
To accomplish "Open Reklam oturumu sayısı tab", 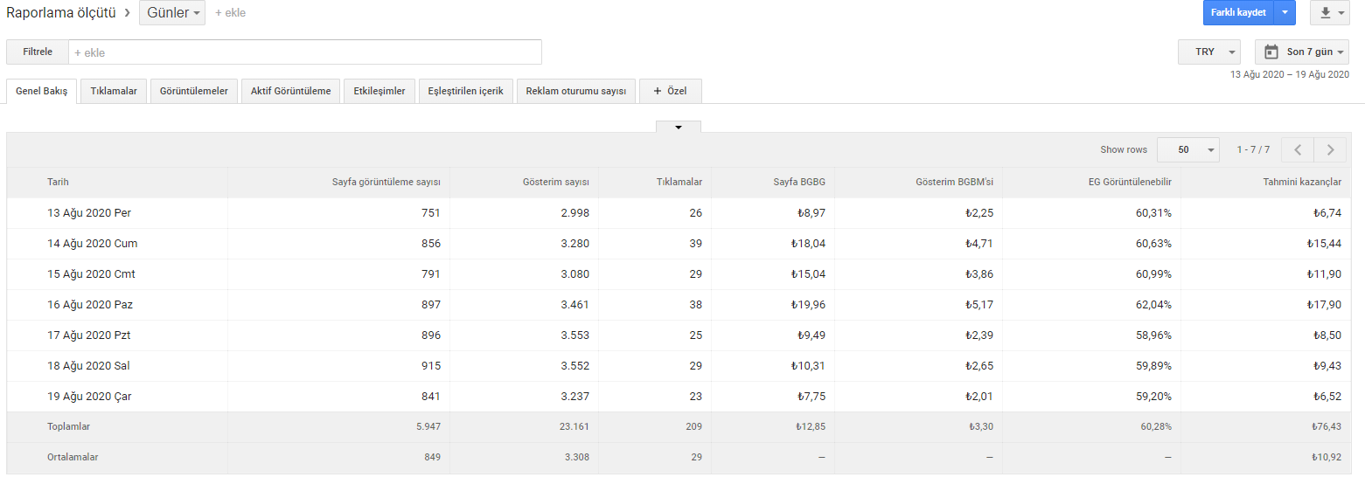I will pos(576,91).
